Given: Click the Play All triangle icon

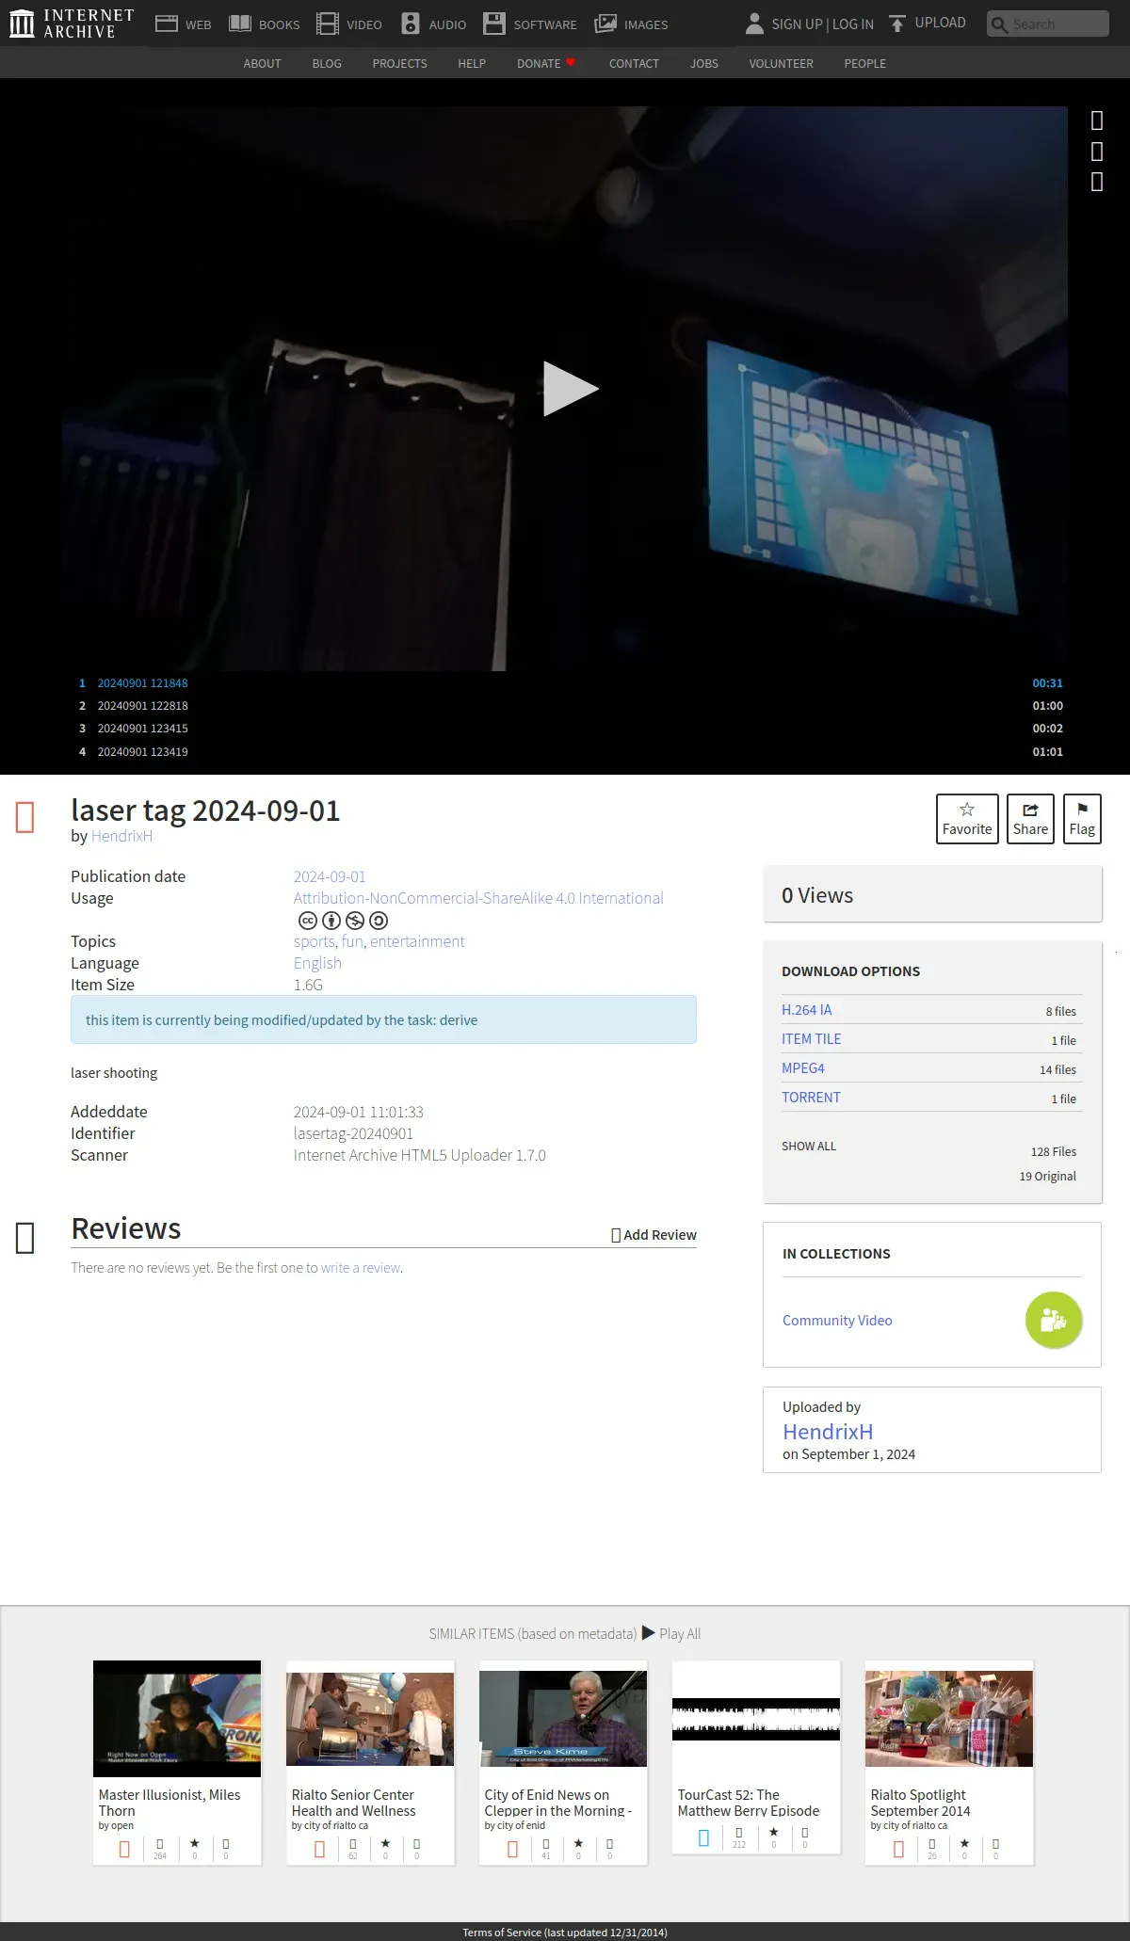Looking at the screenshot, I should pos(649,1633).
